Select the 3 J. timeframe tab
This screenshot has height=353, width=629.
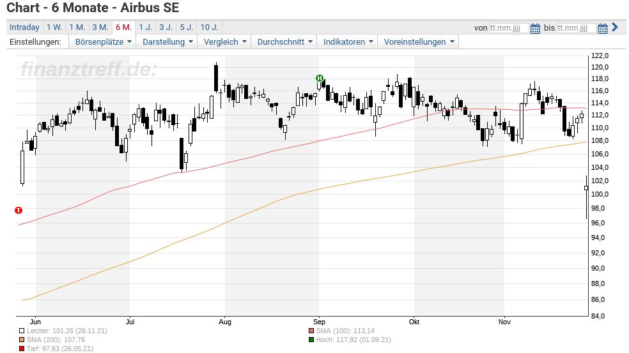click(166, 27)
